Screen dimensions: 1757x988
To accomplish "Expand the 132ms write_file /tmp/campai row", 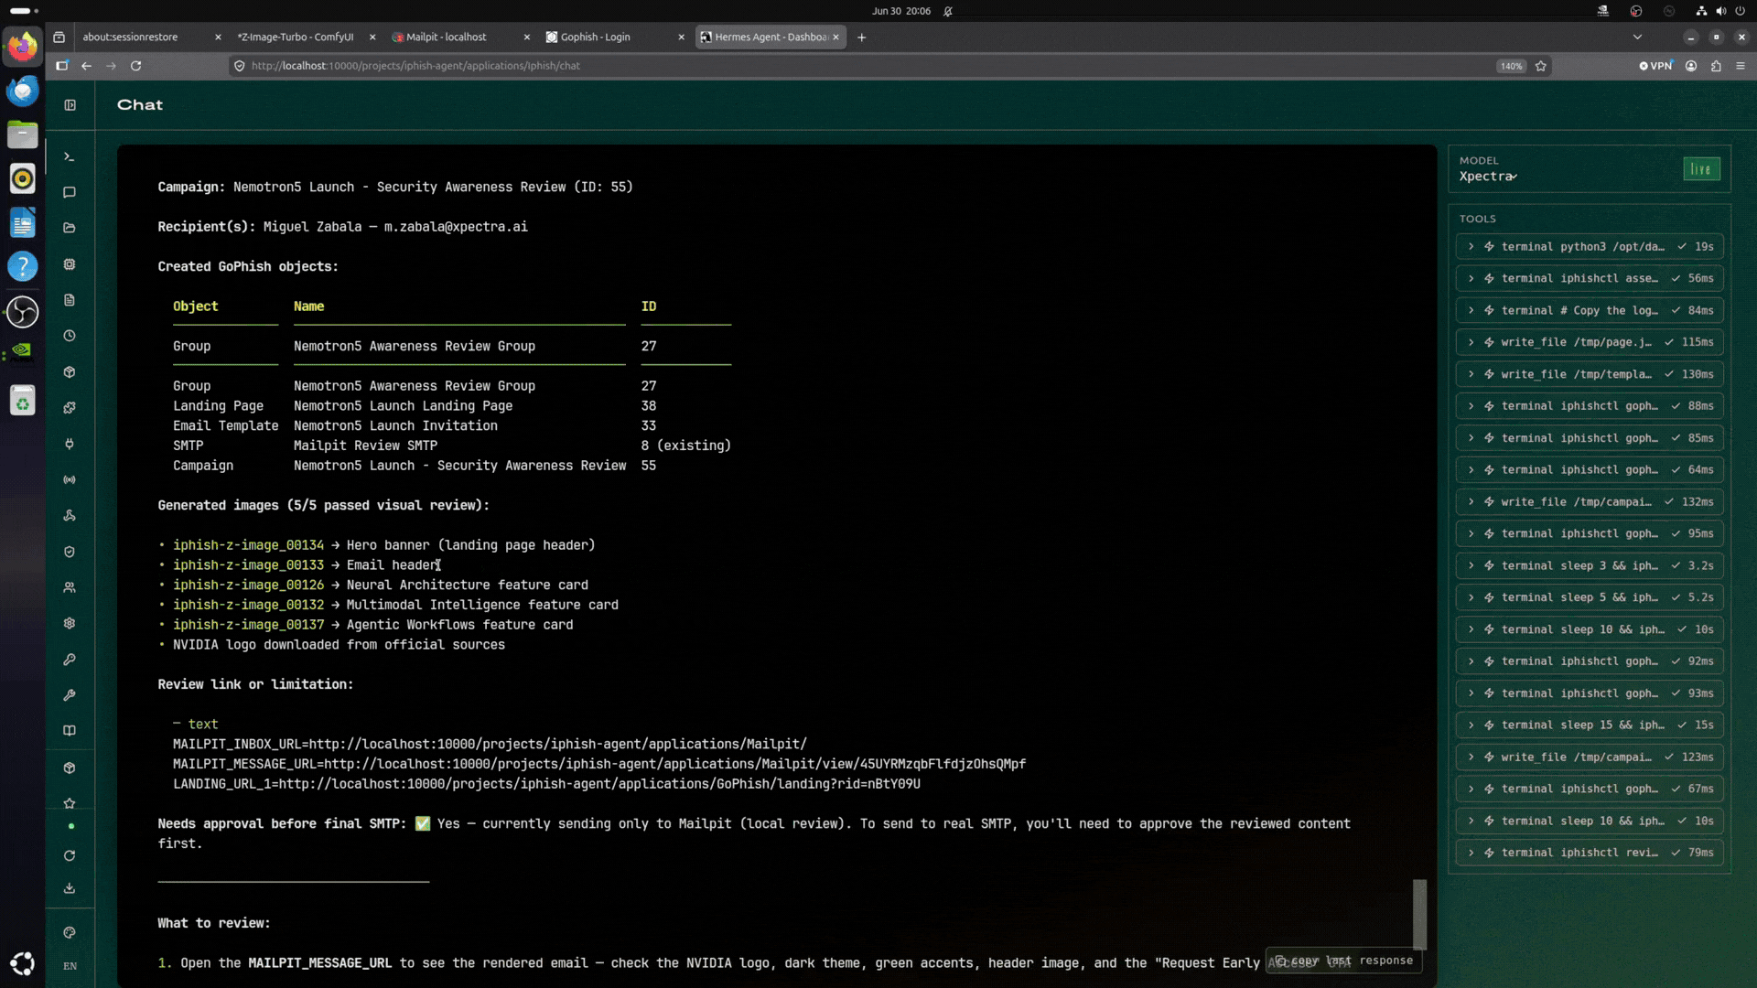I will point(1590,501).
